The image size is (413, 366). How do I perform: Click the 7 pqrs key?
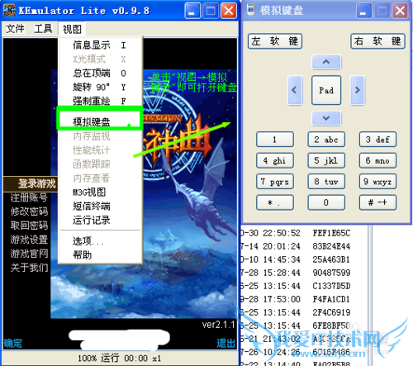click(275, 182)
